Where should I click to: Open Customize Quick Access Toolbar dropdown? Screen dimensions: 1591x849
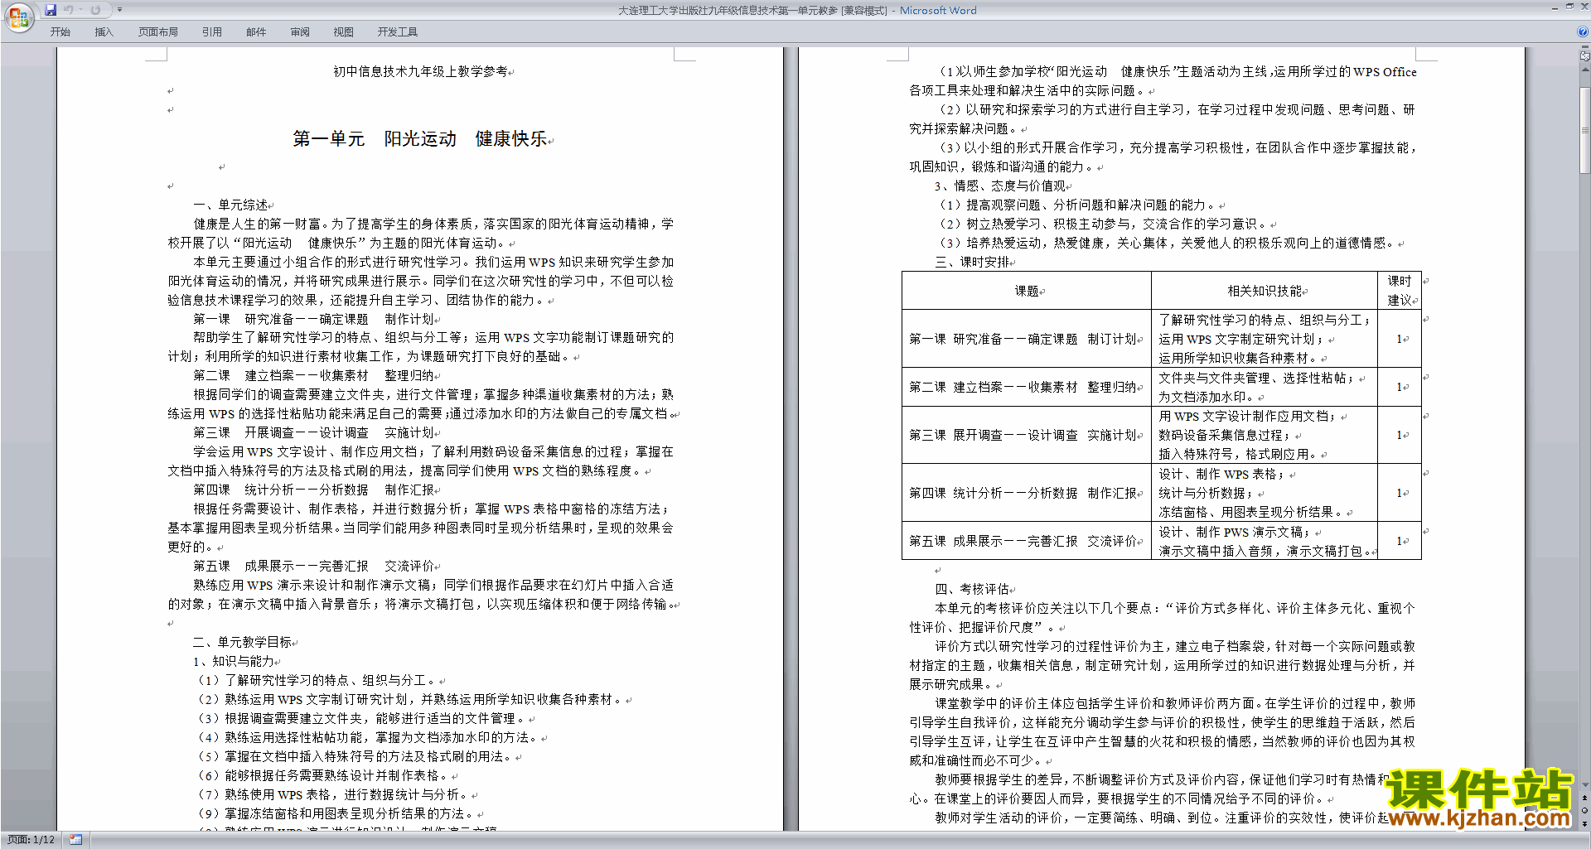click(119, 10)
